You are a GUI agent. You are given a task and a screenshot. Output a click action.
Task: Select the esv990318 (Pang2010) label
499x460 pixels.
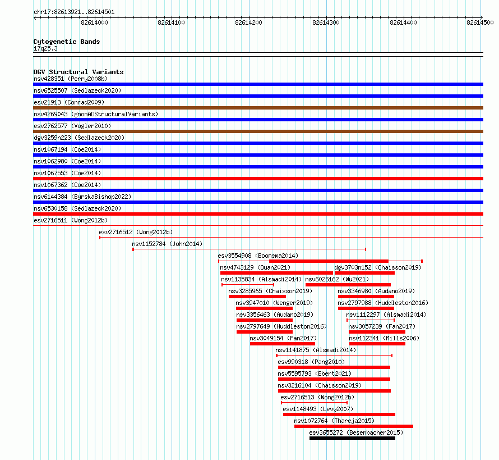click(x=311, y=362)
